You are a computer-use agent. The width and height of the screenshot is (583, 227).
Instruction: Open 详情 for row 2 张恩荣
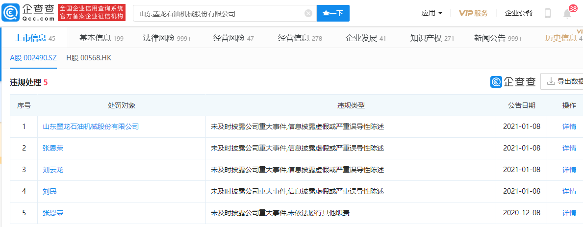point(569,148)
